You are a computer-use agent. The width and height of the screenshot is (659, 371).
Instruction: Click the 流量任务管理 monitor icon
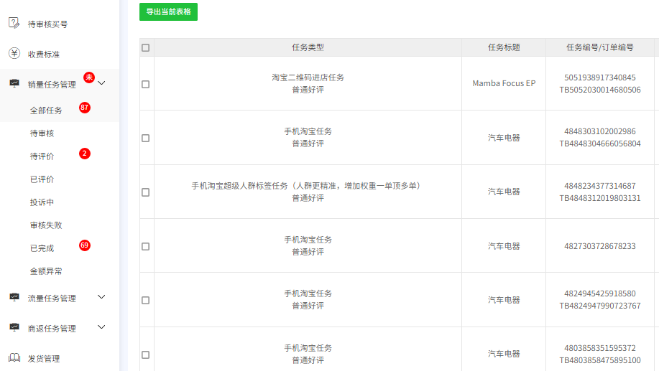pos(14,297)
